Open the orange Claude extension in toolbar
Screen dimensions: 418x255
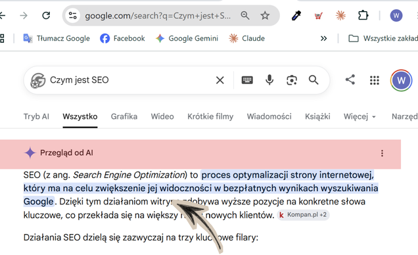[340, 16]
